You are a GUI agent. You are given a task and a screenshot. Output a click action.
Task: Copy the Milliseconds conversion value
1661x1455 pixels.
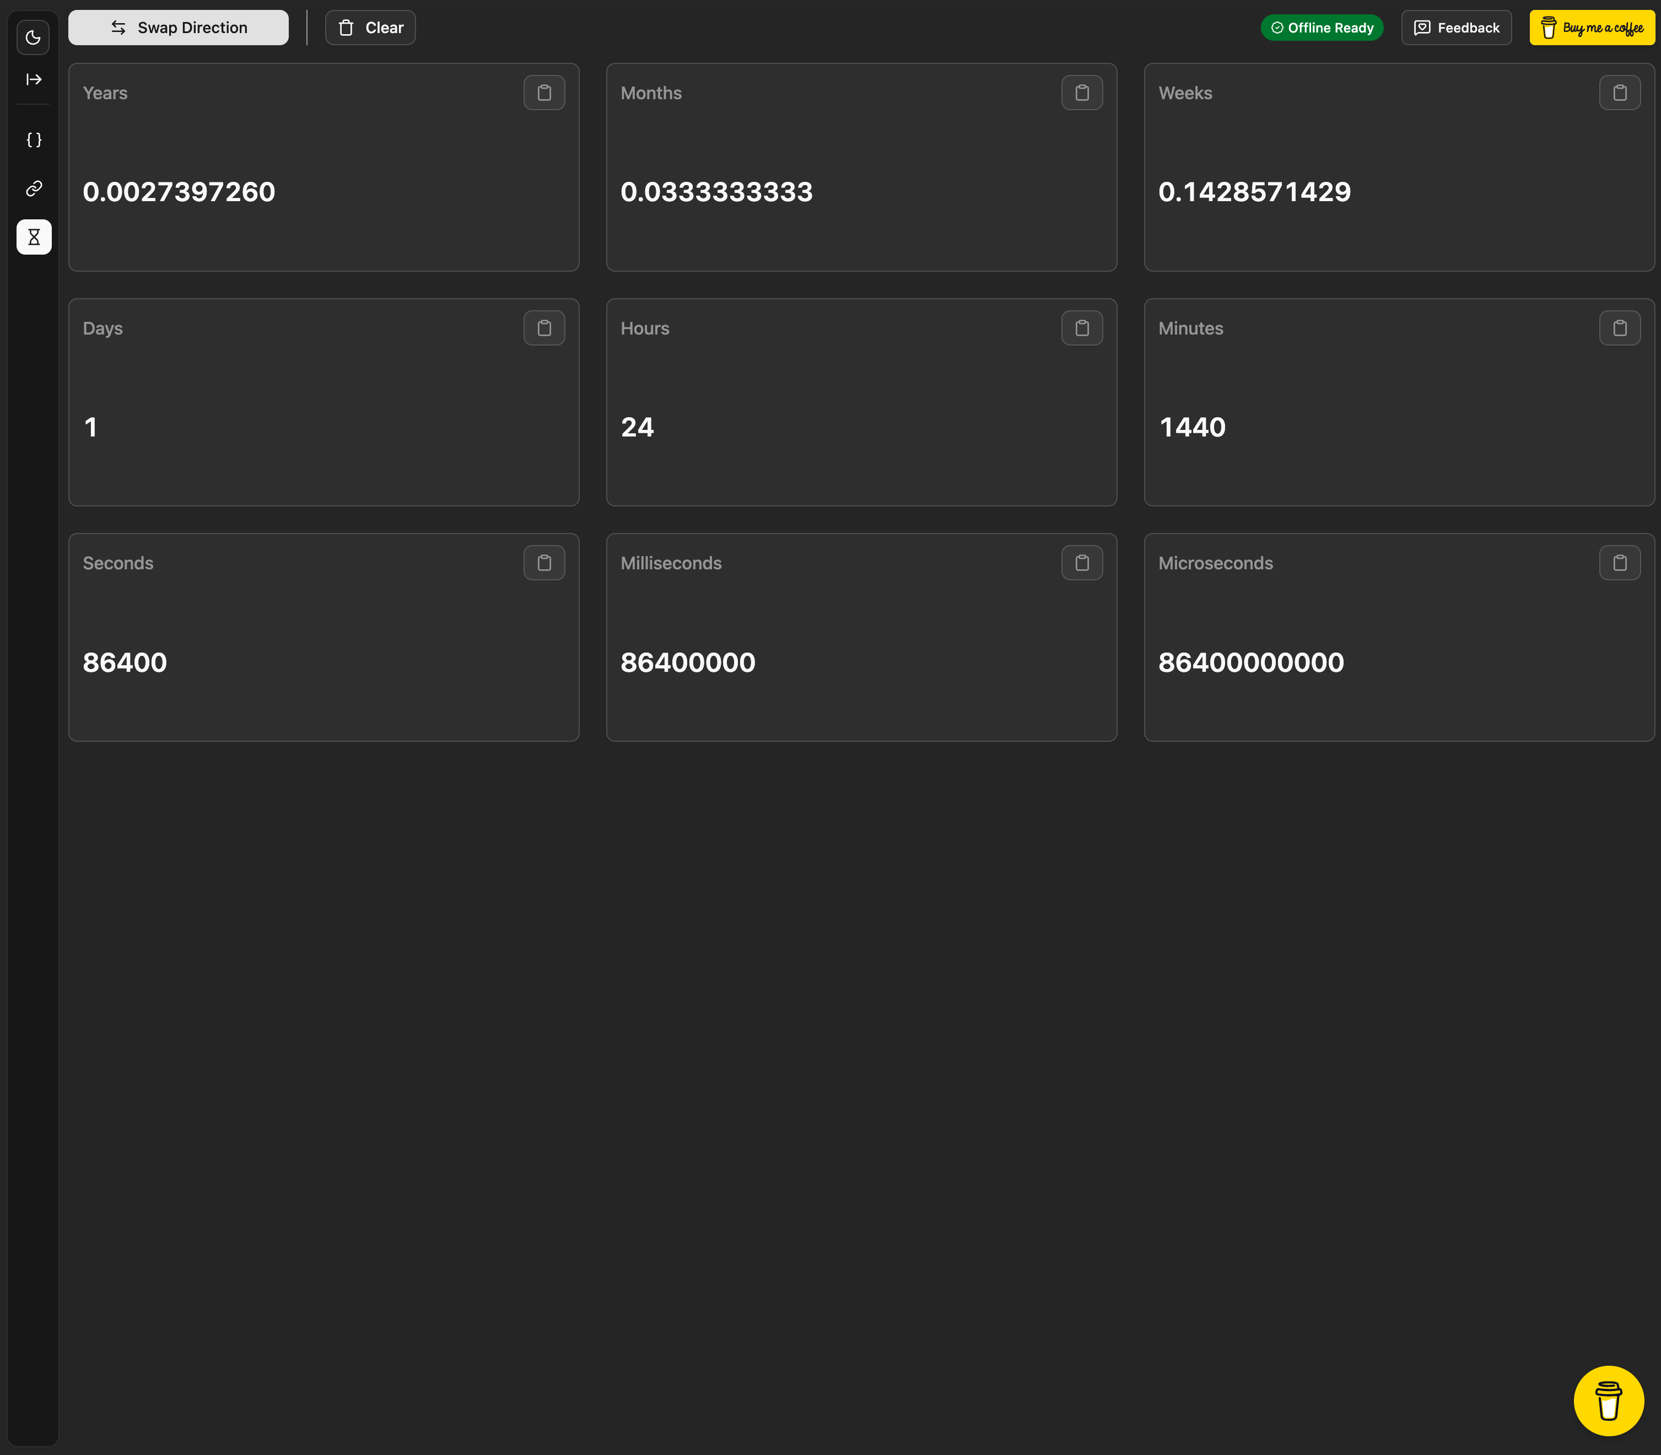pos(1081,562)
